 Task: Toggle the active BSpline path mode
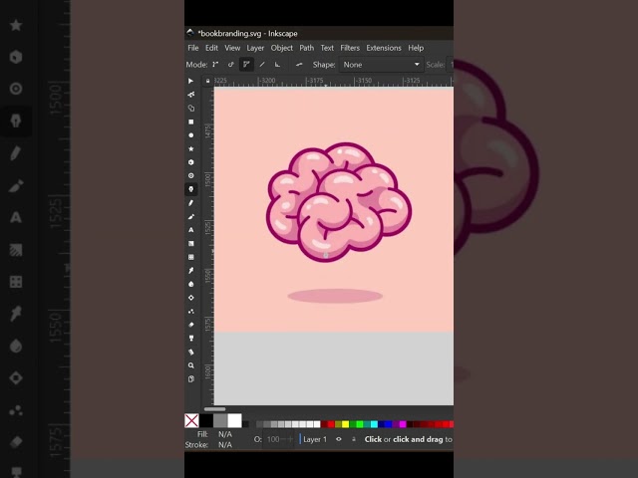click(246, 64)
